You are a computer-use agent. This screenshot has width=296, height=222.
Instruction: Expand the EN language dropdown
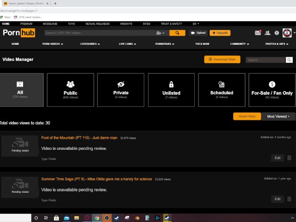196,24
